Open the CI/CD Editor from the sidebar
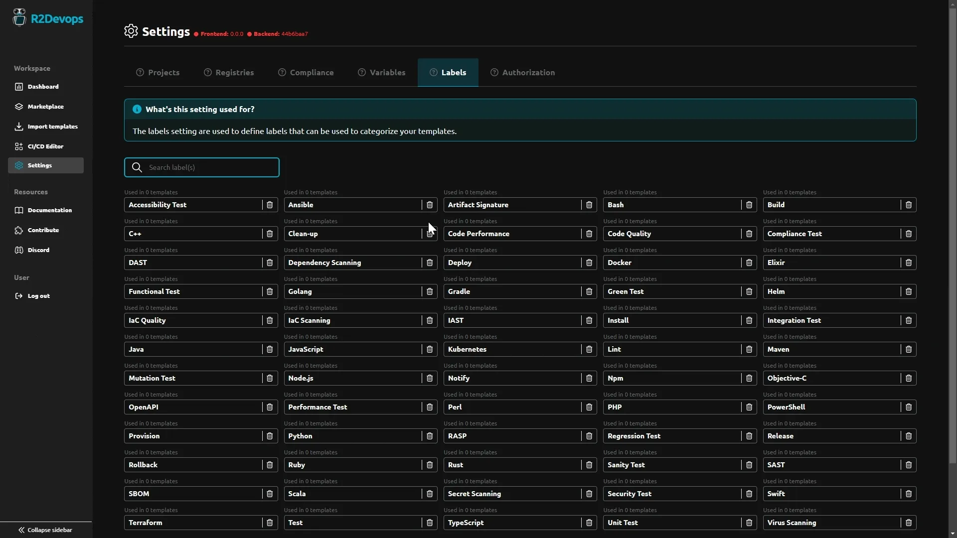The image size is (957, 538). click(45, 146)
